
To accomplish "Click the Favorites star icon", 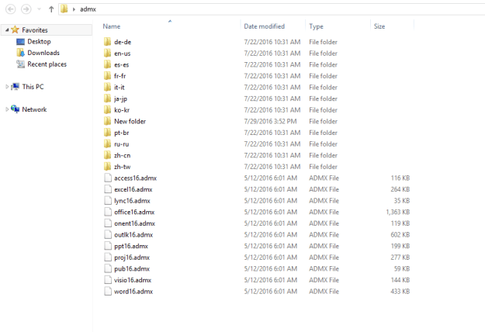I will [15, 29].
